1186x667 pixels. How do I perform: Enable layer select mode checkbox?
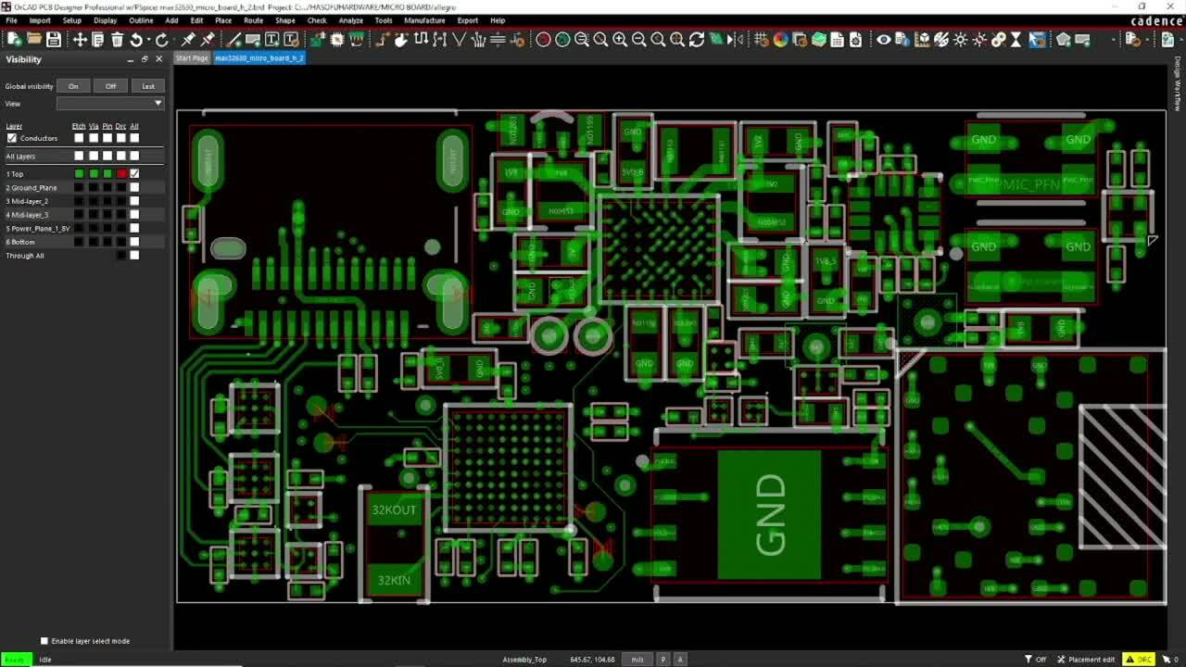(44, 640)
